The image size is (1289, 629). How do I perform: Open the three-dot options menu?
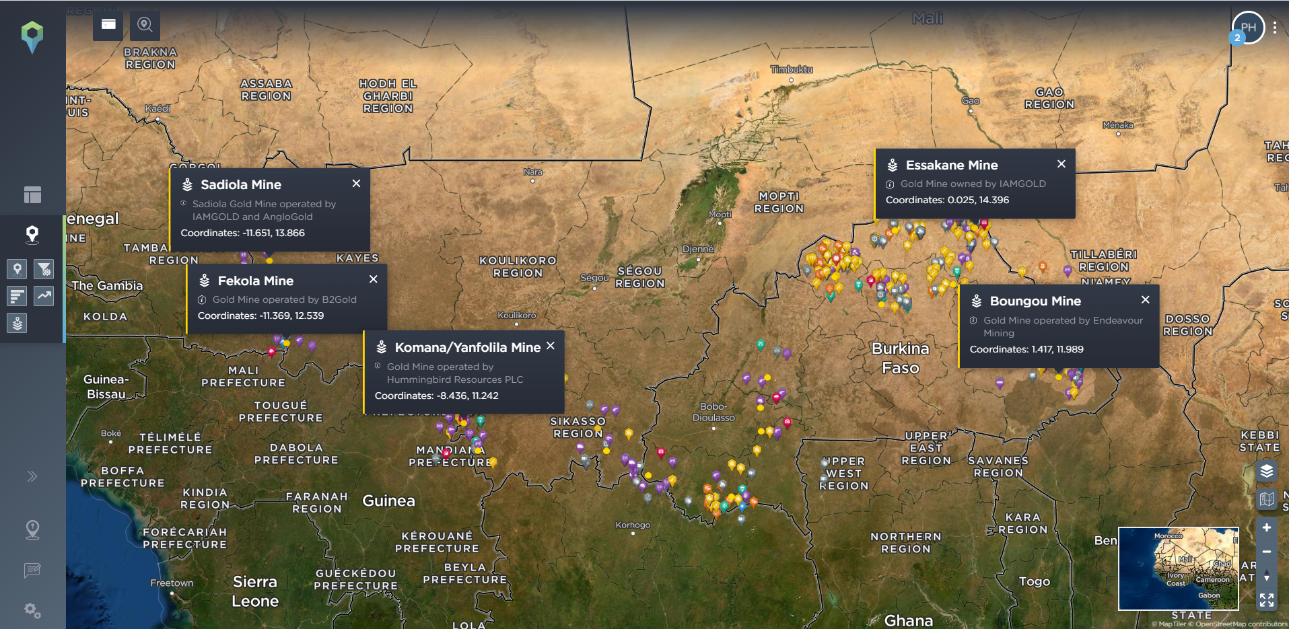(x=1275, y=28)
